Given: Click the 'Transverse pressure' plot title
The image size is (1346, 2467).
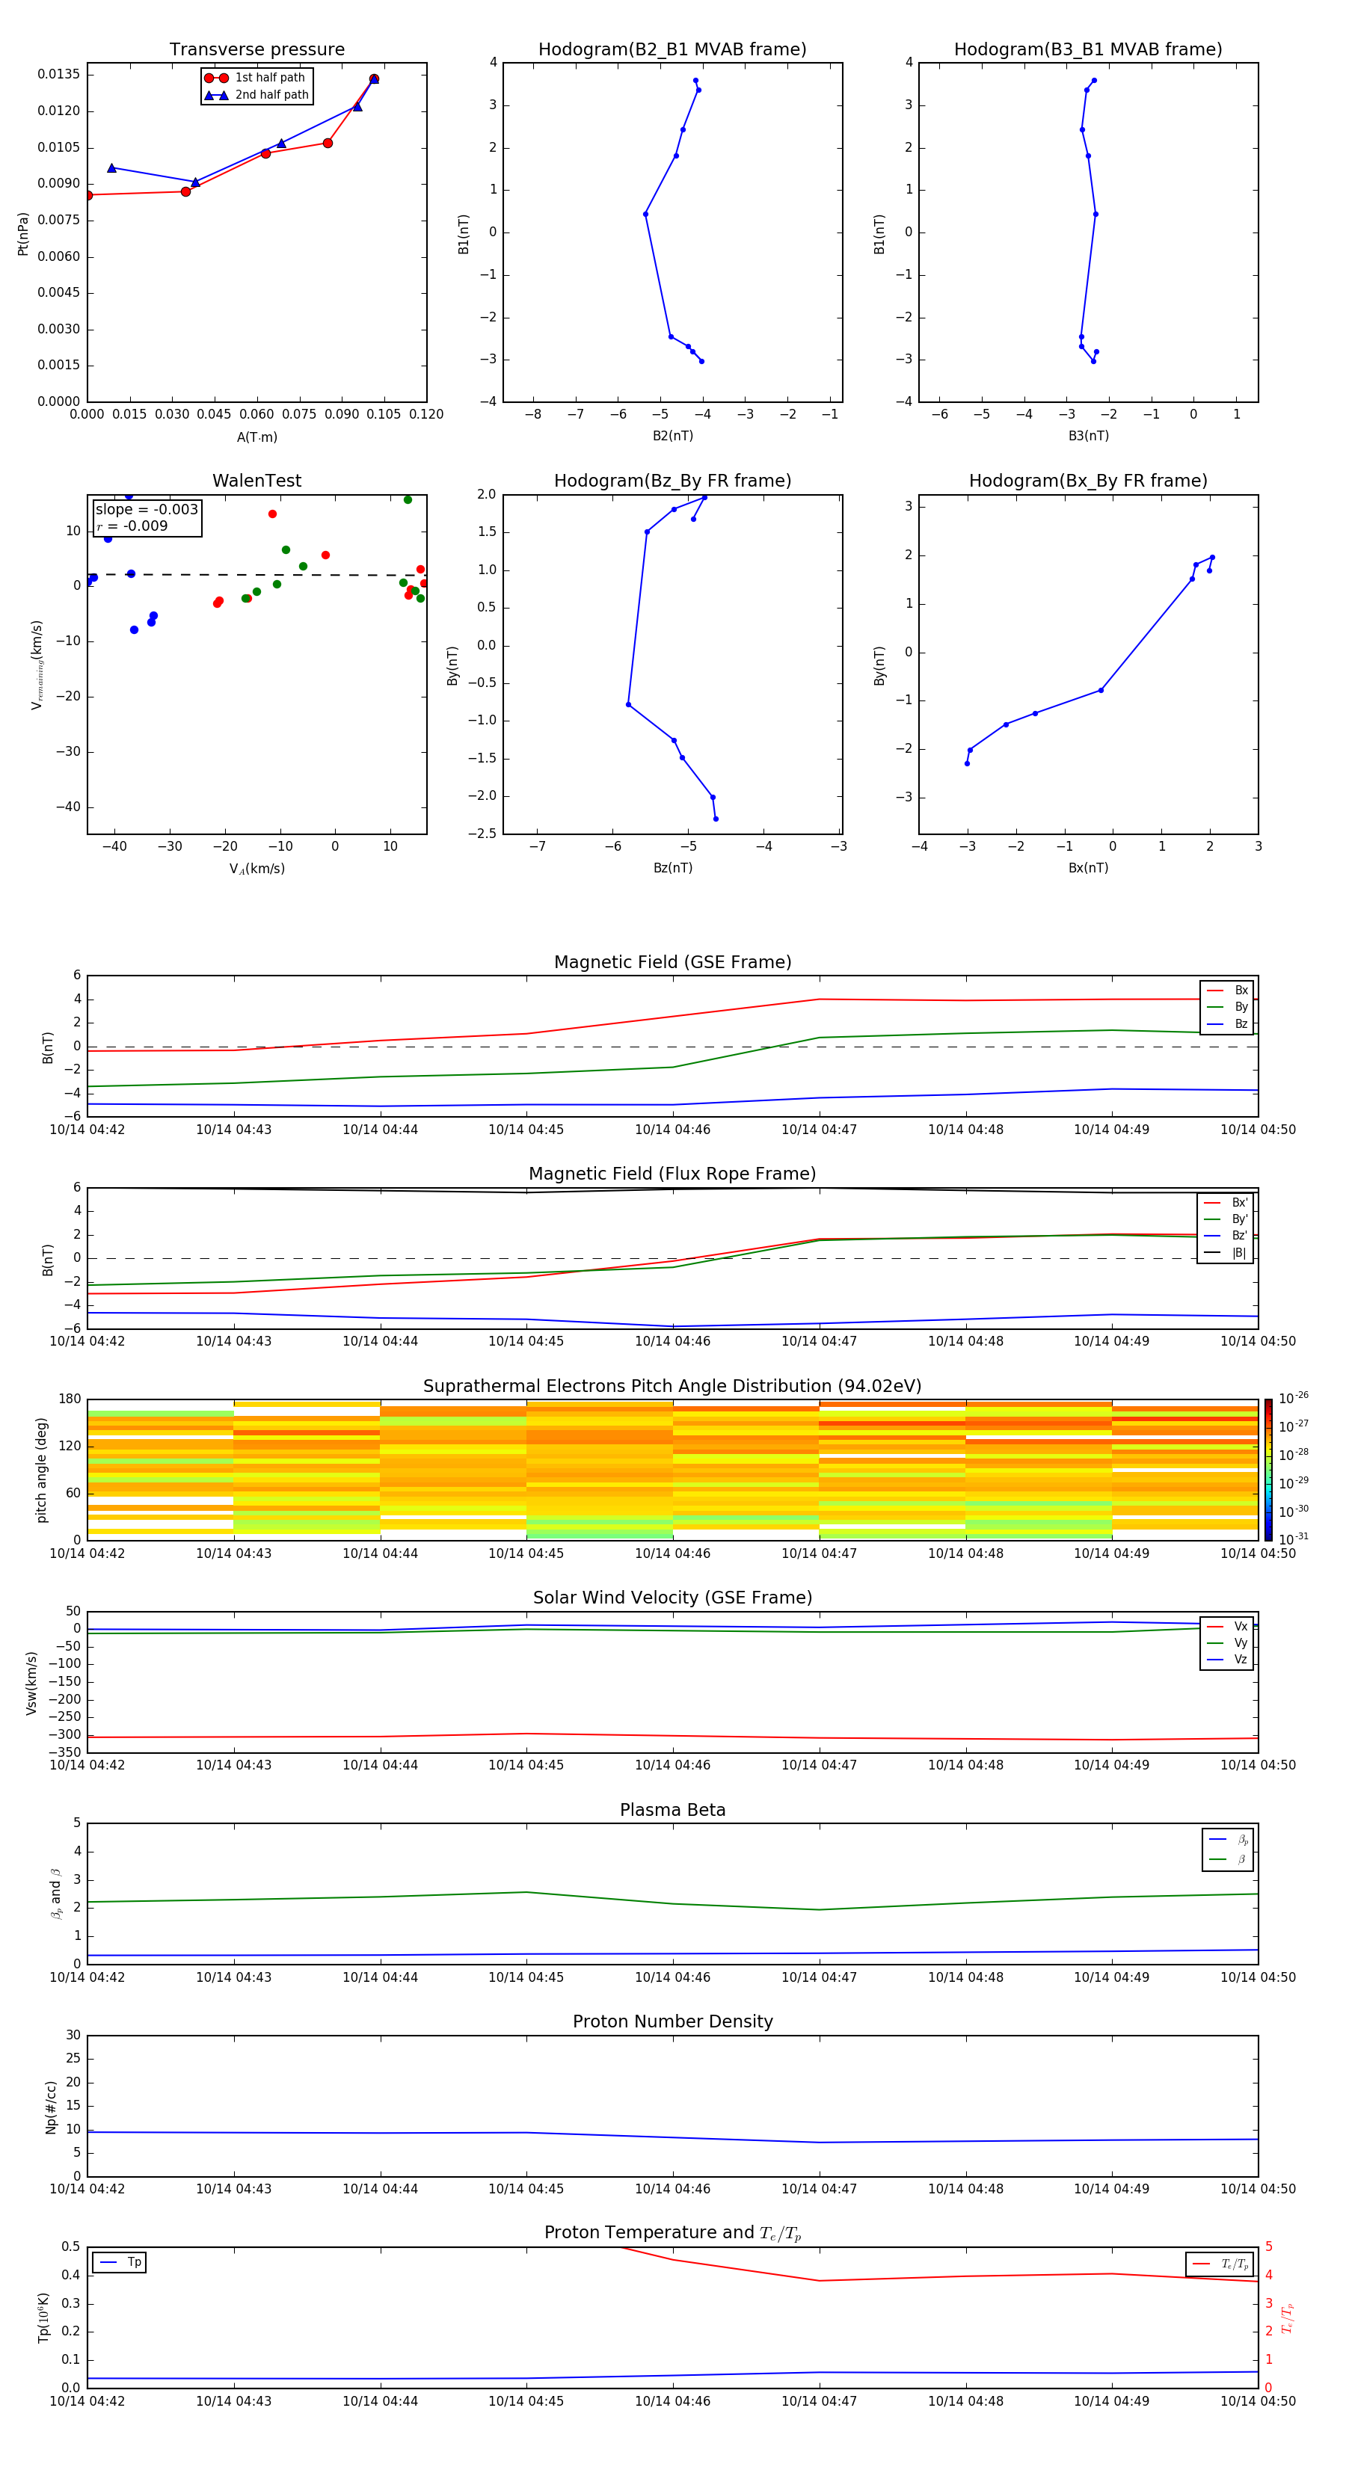Looking at the screenshot, I should click(256, 49).
